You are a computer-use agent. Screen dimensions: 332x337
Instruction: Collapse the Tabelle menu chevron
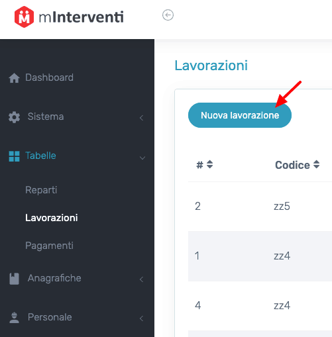142,158
